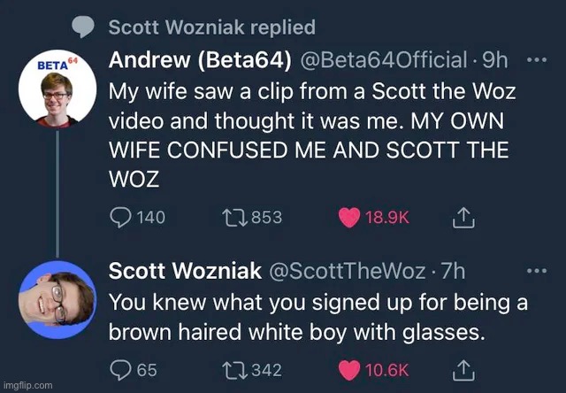Share Scott Wozniak's reply tweet
This screenshot has width=566, height=393.
[x=462, y=368]
